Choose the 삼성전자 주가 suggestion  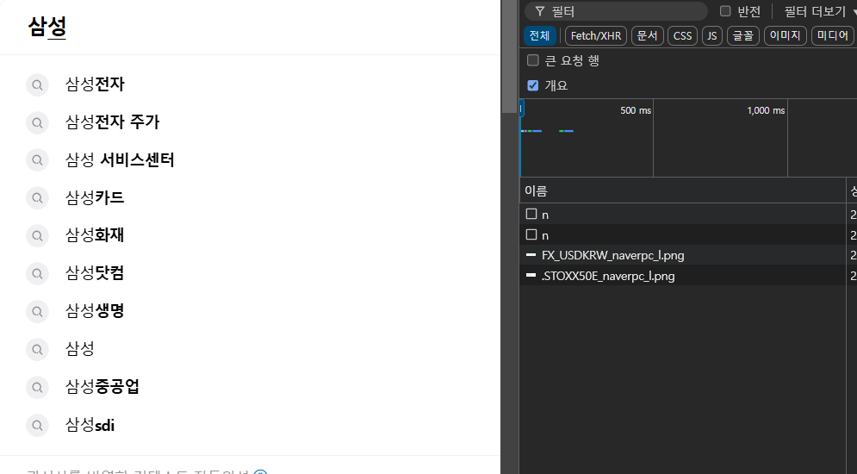tap(113, 122)
